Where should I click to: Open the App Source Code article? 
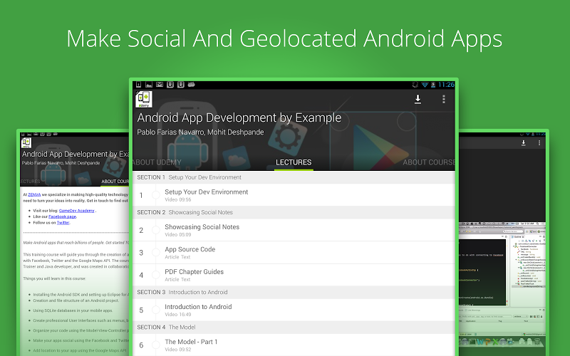[294, 253]
